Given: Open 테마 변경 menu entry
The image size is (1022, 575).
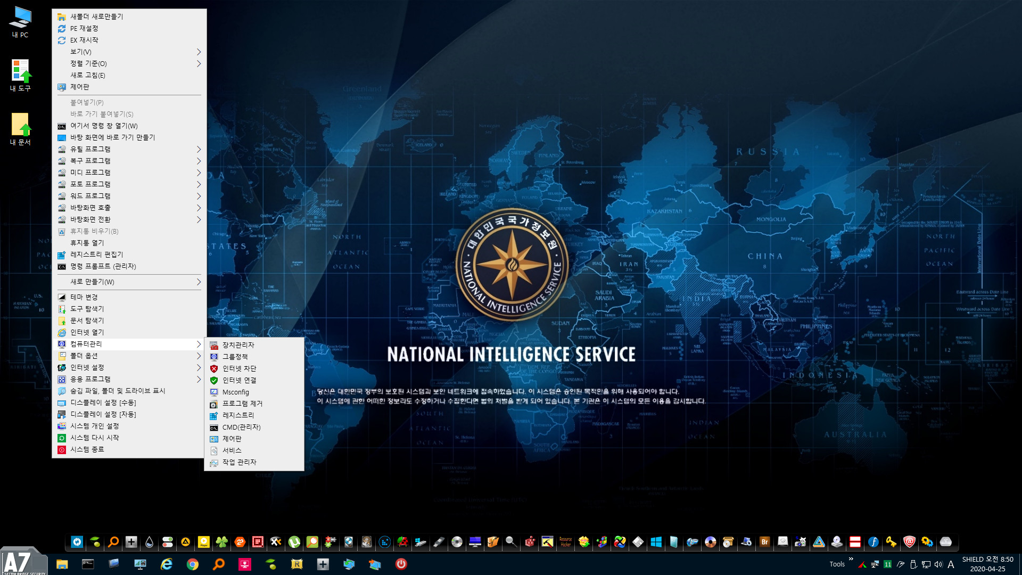Looking at the screenshot, I should [129, 297].
